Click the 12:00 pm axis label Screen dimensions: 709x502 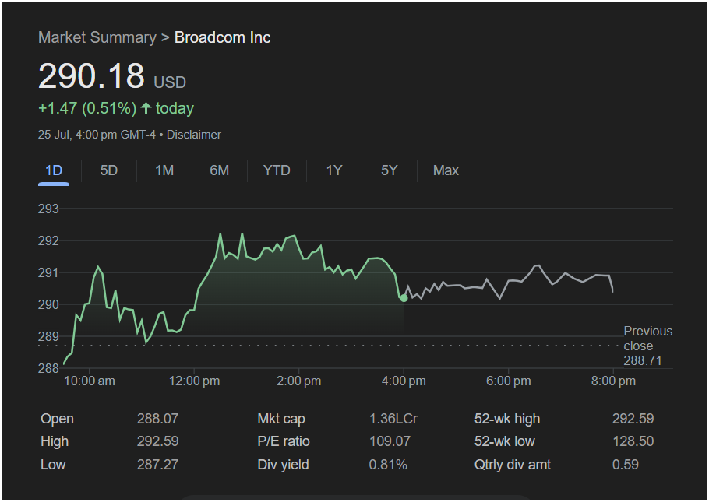(195, 381)
